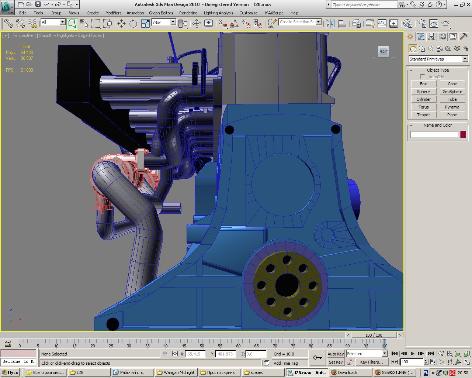The height and width of the screenshot is (378, 472).
Task: Open the Rendering menu
Action: click(x=188, y=13)
